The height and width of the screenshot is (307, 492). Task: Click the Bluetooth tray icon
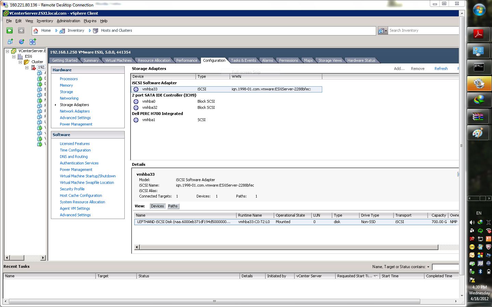(480, 272)
